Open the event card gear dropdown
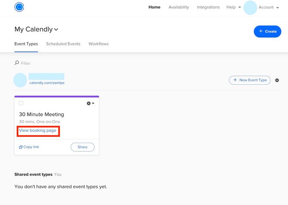The height and width of the screenshot is (205, 288). tap(90, 104)
